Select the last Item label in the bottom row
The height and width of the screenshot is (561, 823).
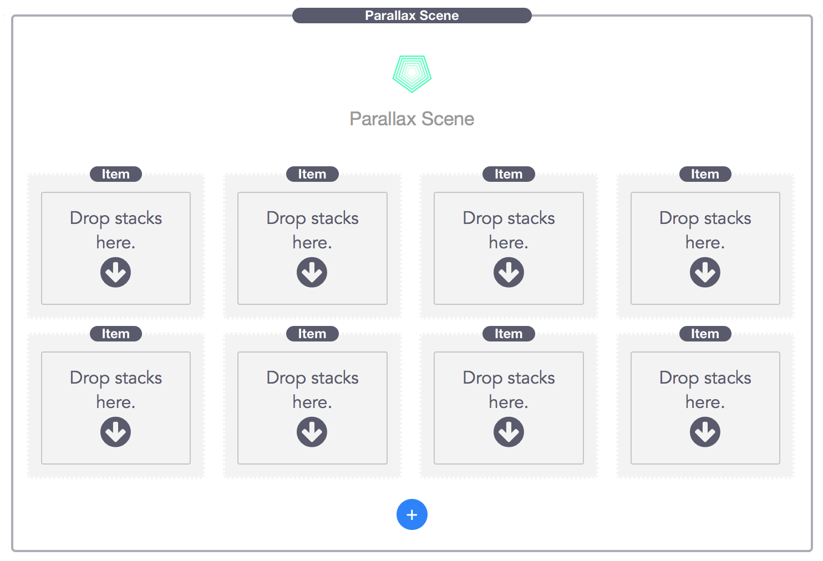point(705,334)
